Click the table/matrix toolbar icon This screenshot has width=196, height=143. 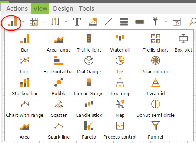point(34,22)
